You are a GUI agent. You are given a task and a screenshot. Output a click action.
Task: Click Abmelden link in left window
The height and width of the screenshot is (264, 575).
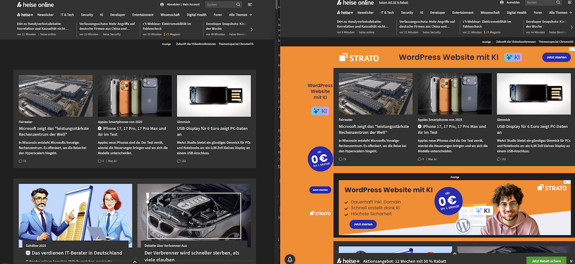click(173, 4)
